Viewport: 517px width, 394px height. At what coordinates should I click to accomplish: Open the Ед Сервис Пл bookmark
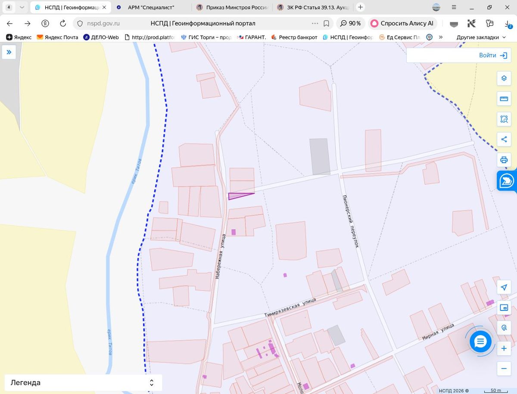(399, 37)
